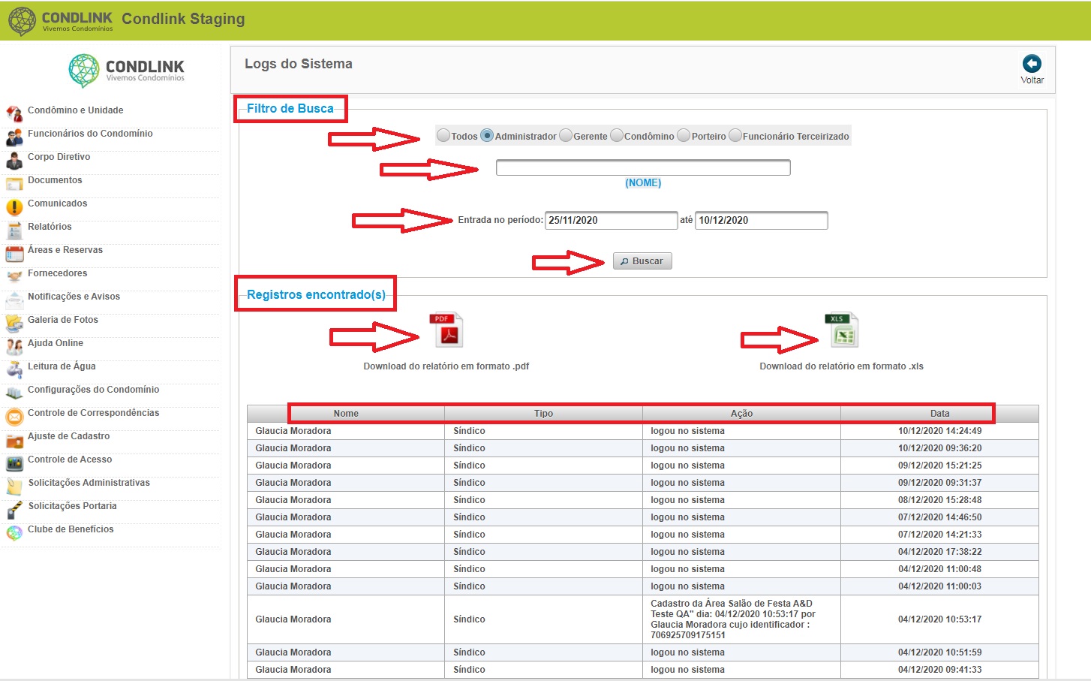Image resolution: width=1091 pixels, height=681 pixels.
Task: Open Galeria de Fotos icon
Action: [14, 324]
